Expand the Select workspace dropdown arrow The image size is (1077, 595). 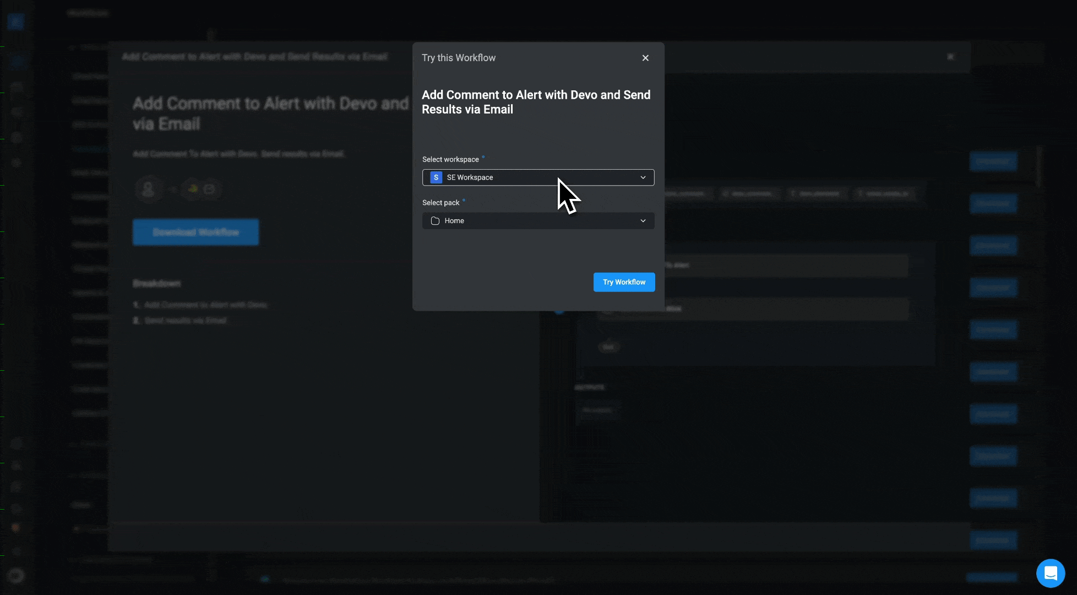coord(643,177)
